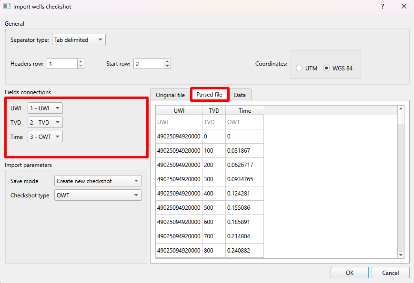Click the scrollbar down arrow below the table

pos(400,254)
